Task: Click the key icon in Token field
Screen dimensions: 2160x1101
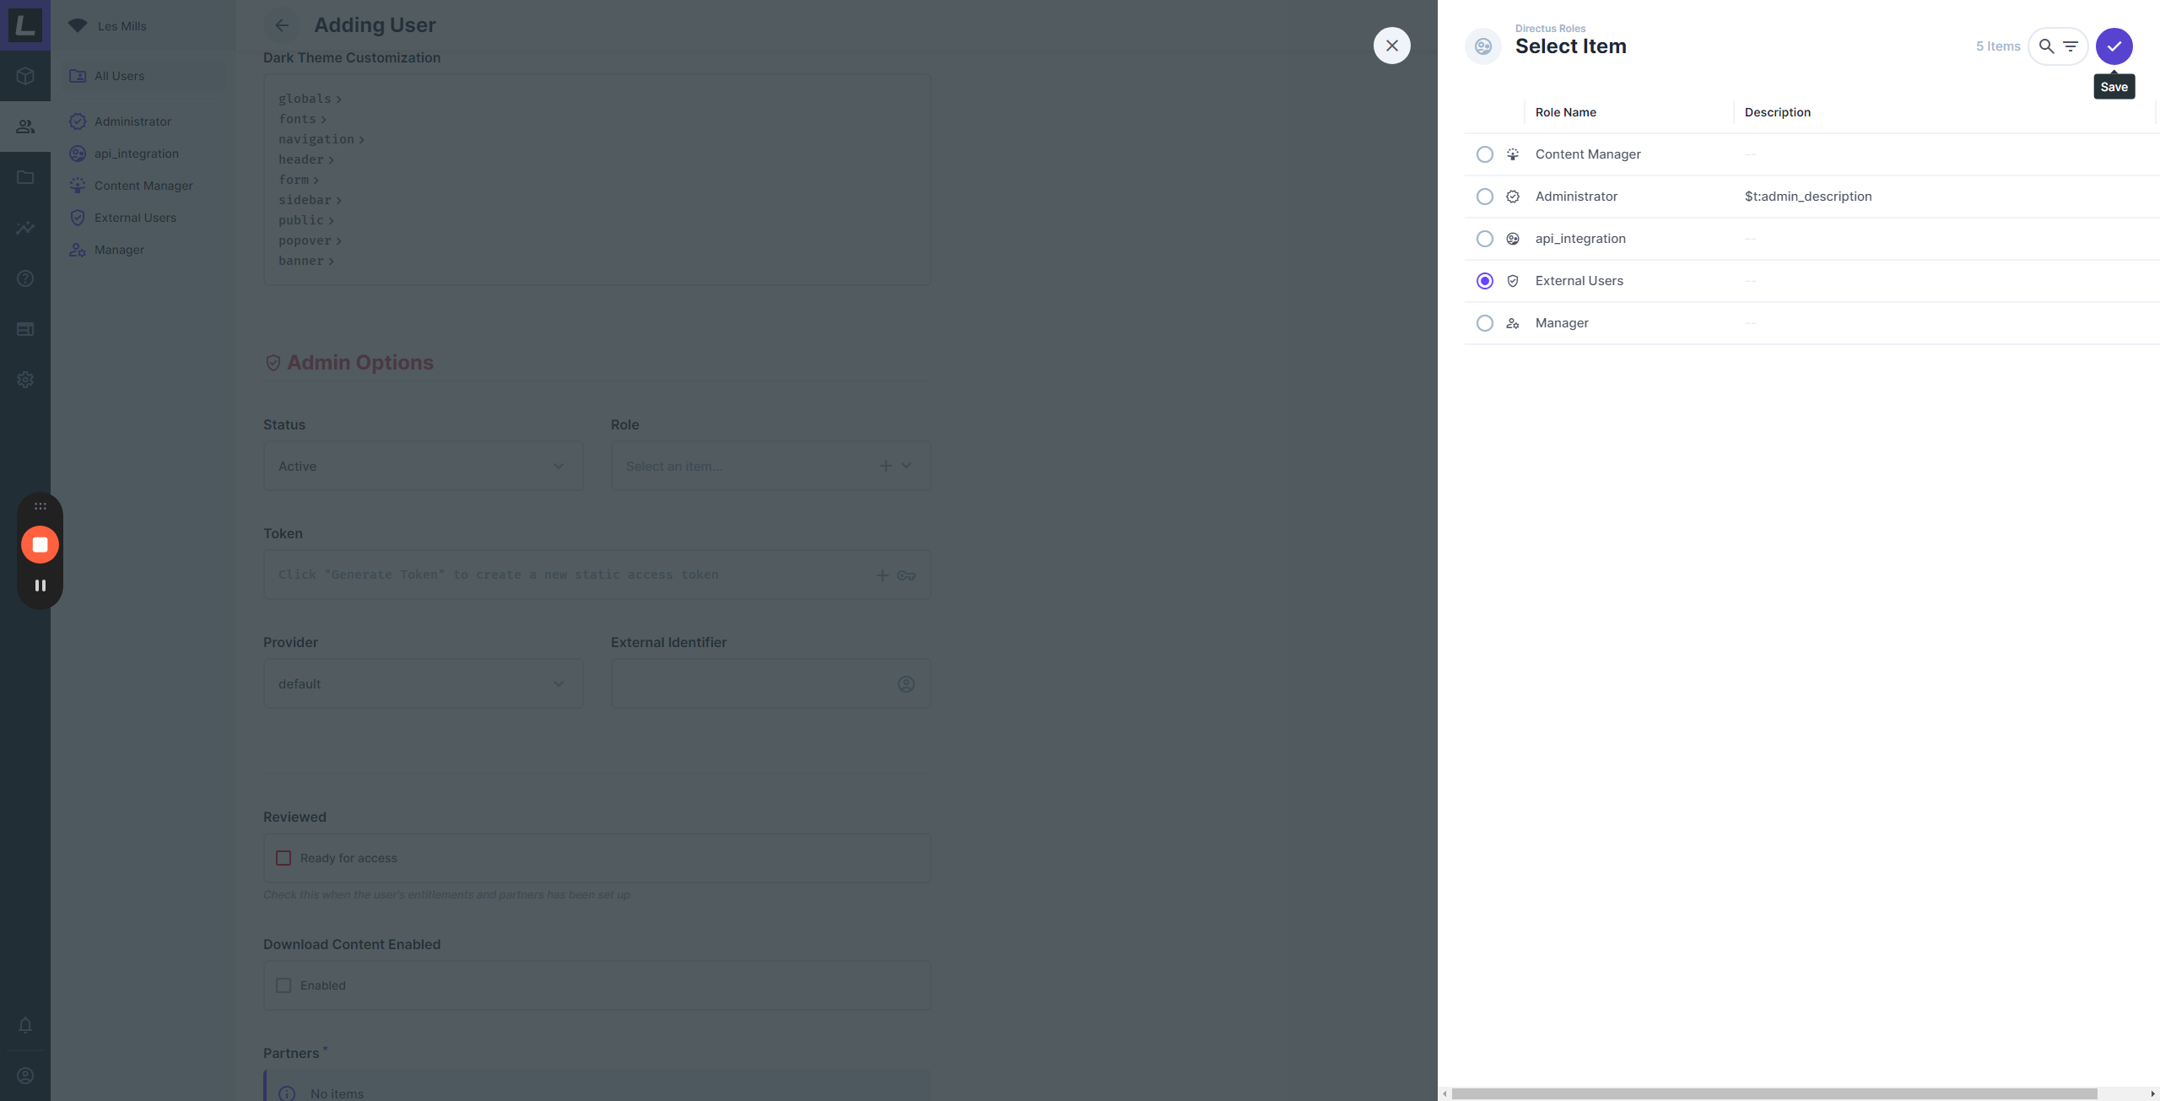Action: pyautogui.click(x=906, y=575)
